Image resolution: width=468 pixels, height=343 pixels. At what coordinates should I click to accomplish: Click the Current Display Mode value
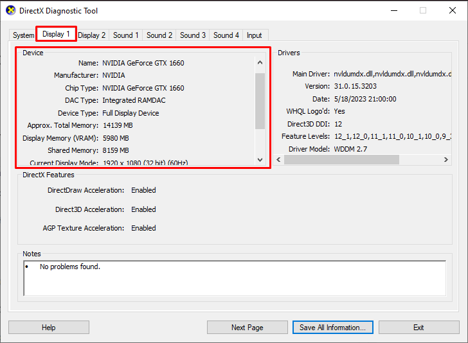point(145,163)
